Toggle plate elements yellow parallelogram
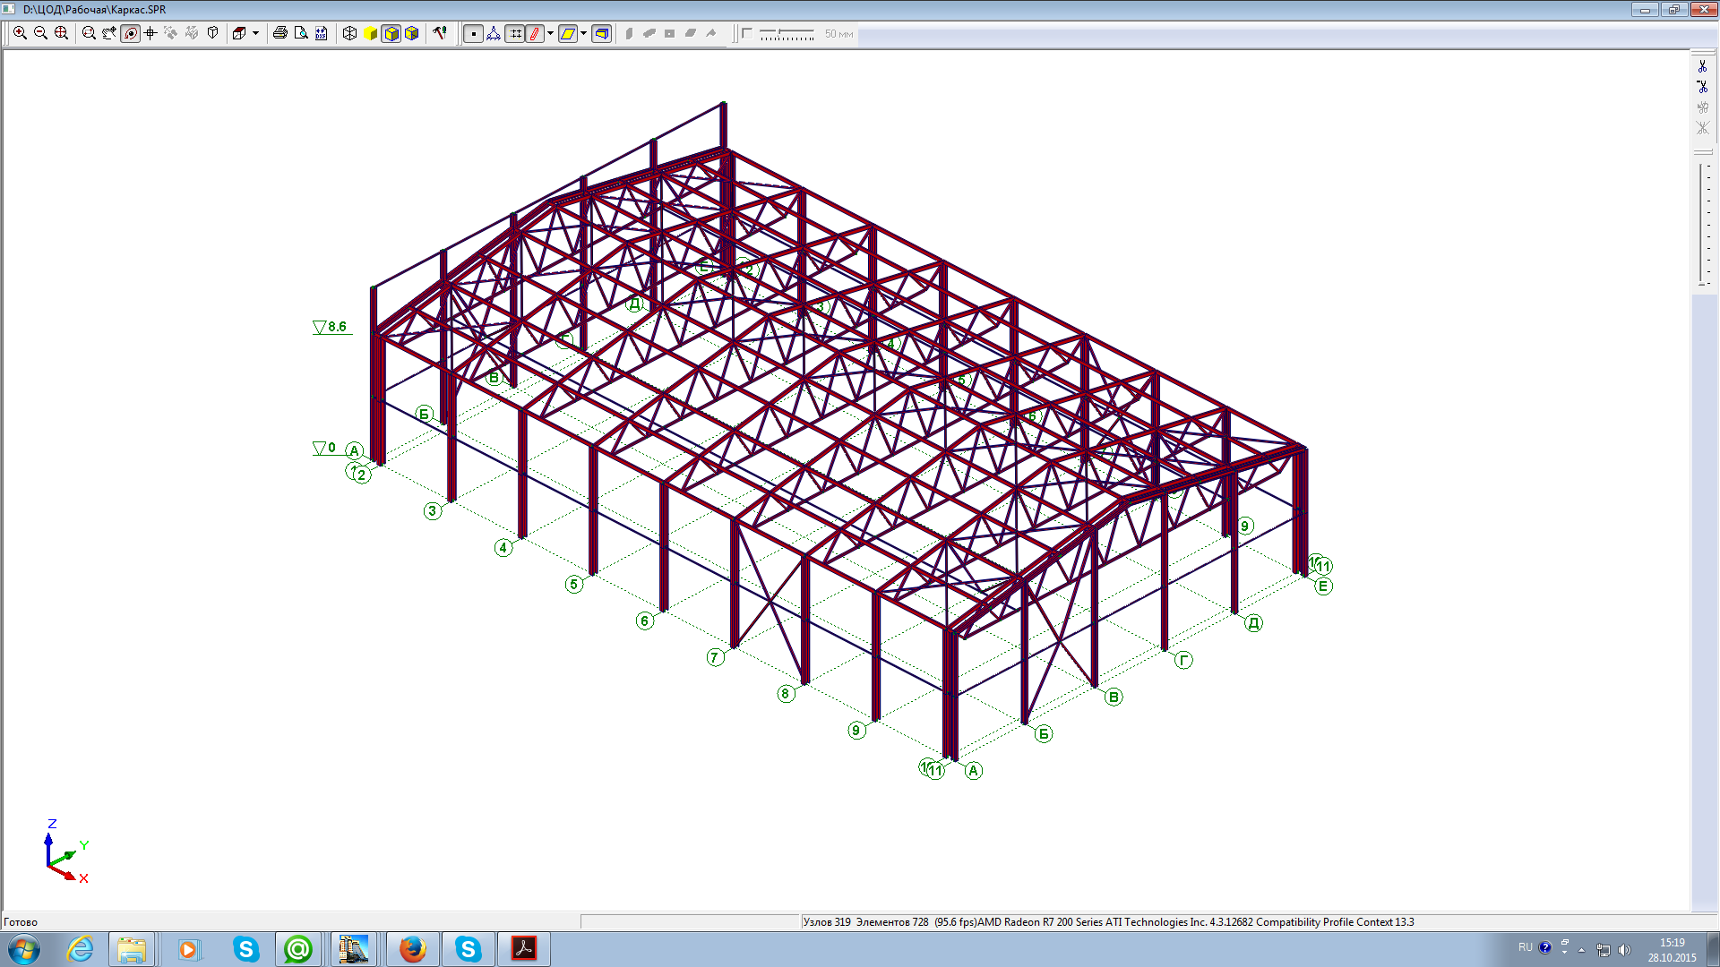The height and width of the screenshot is (967, 1720). click(568, 33)
